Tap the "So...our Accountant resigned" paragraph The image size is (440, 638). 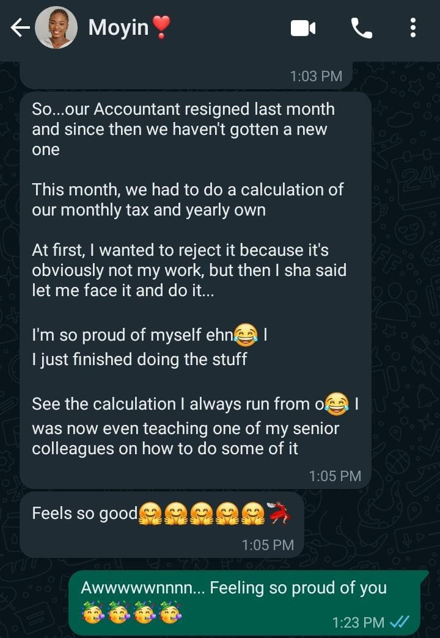point(183,129)
